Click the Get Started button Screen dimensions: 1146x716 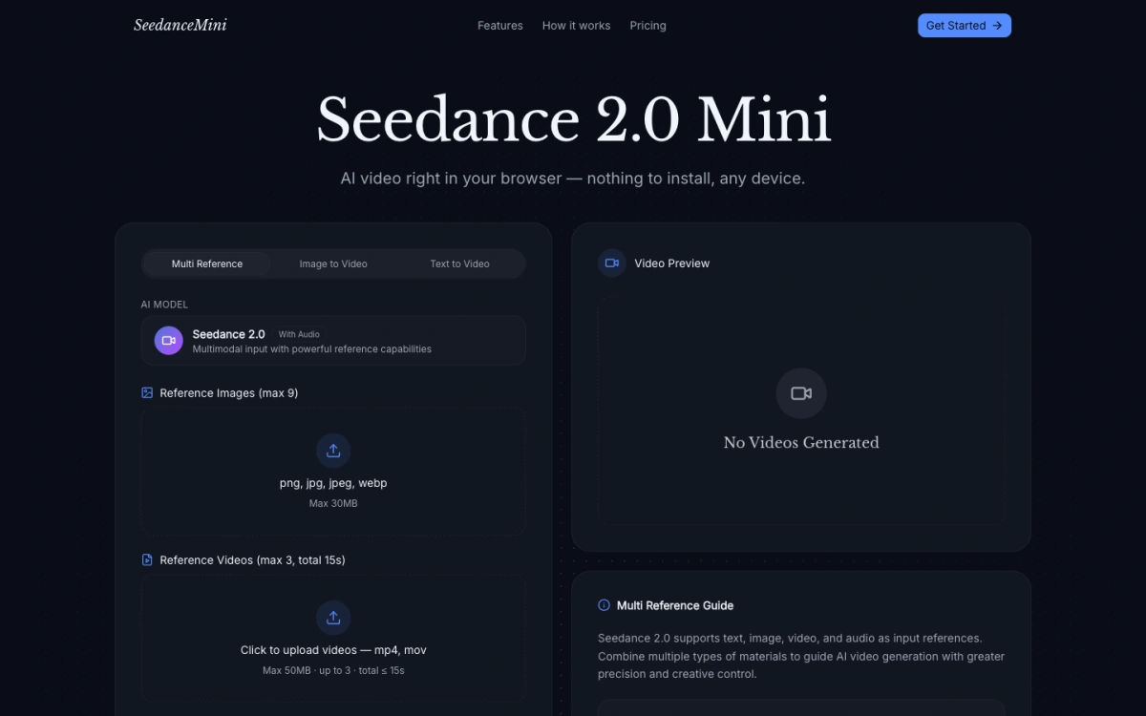965,26
